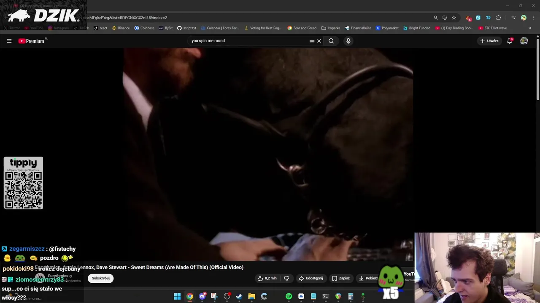Open Steam from taskbar
The width and height of the screenshot is (540, 303).
[239, 296]
